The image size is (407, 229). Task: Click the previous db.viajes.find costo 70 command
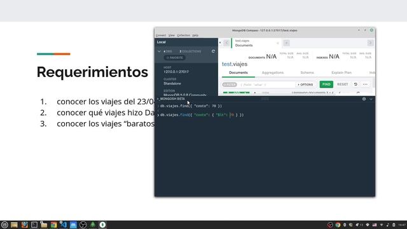click(191, 106)
